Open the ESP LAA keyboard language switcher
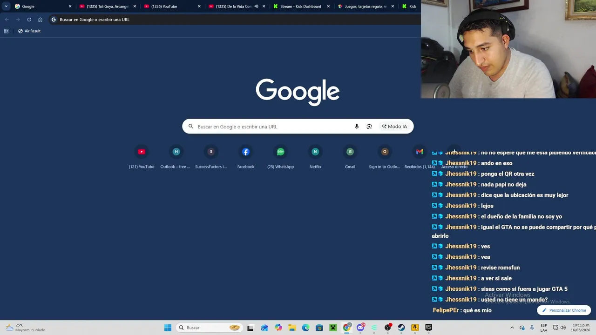This screenshot has width=596, height=335. [x=544, y=328]
